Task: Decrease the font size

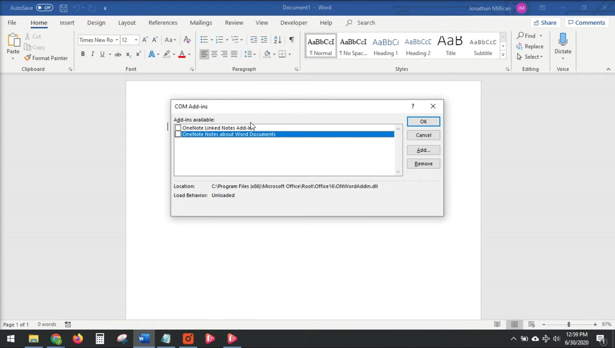Action: tap(155, 40)
